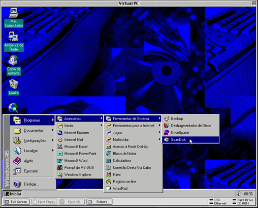Click the Ferramentas para a Internet folder icon
Viewport: 258px width, 208px height.
click(x=108, y=126)
